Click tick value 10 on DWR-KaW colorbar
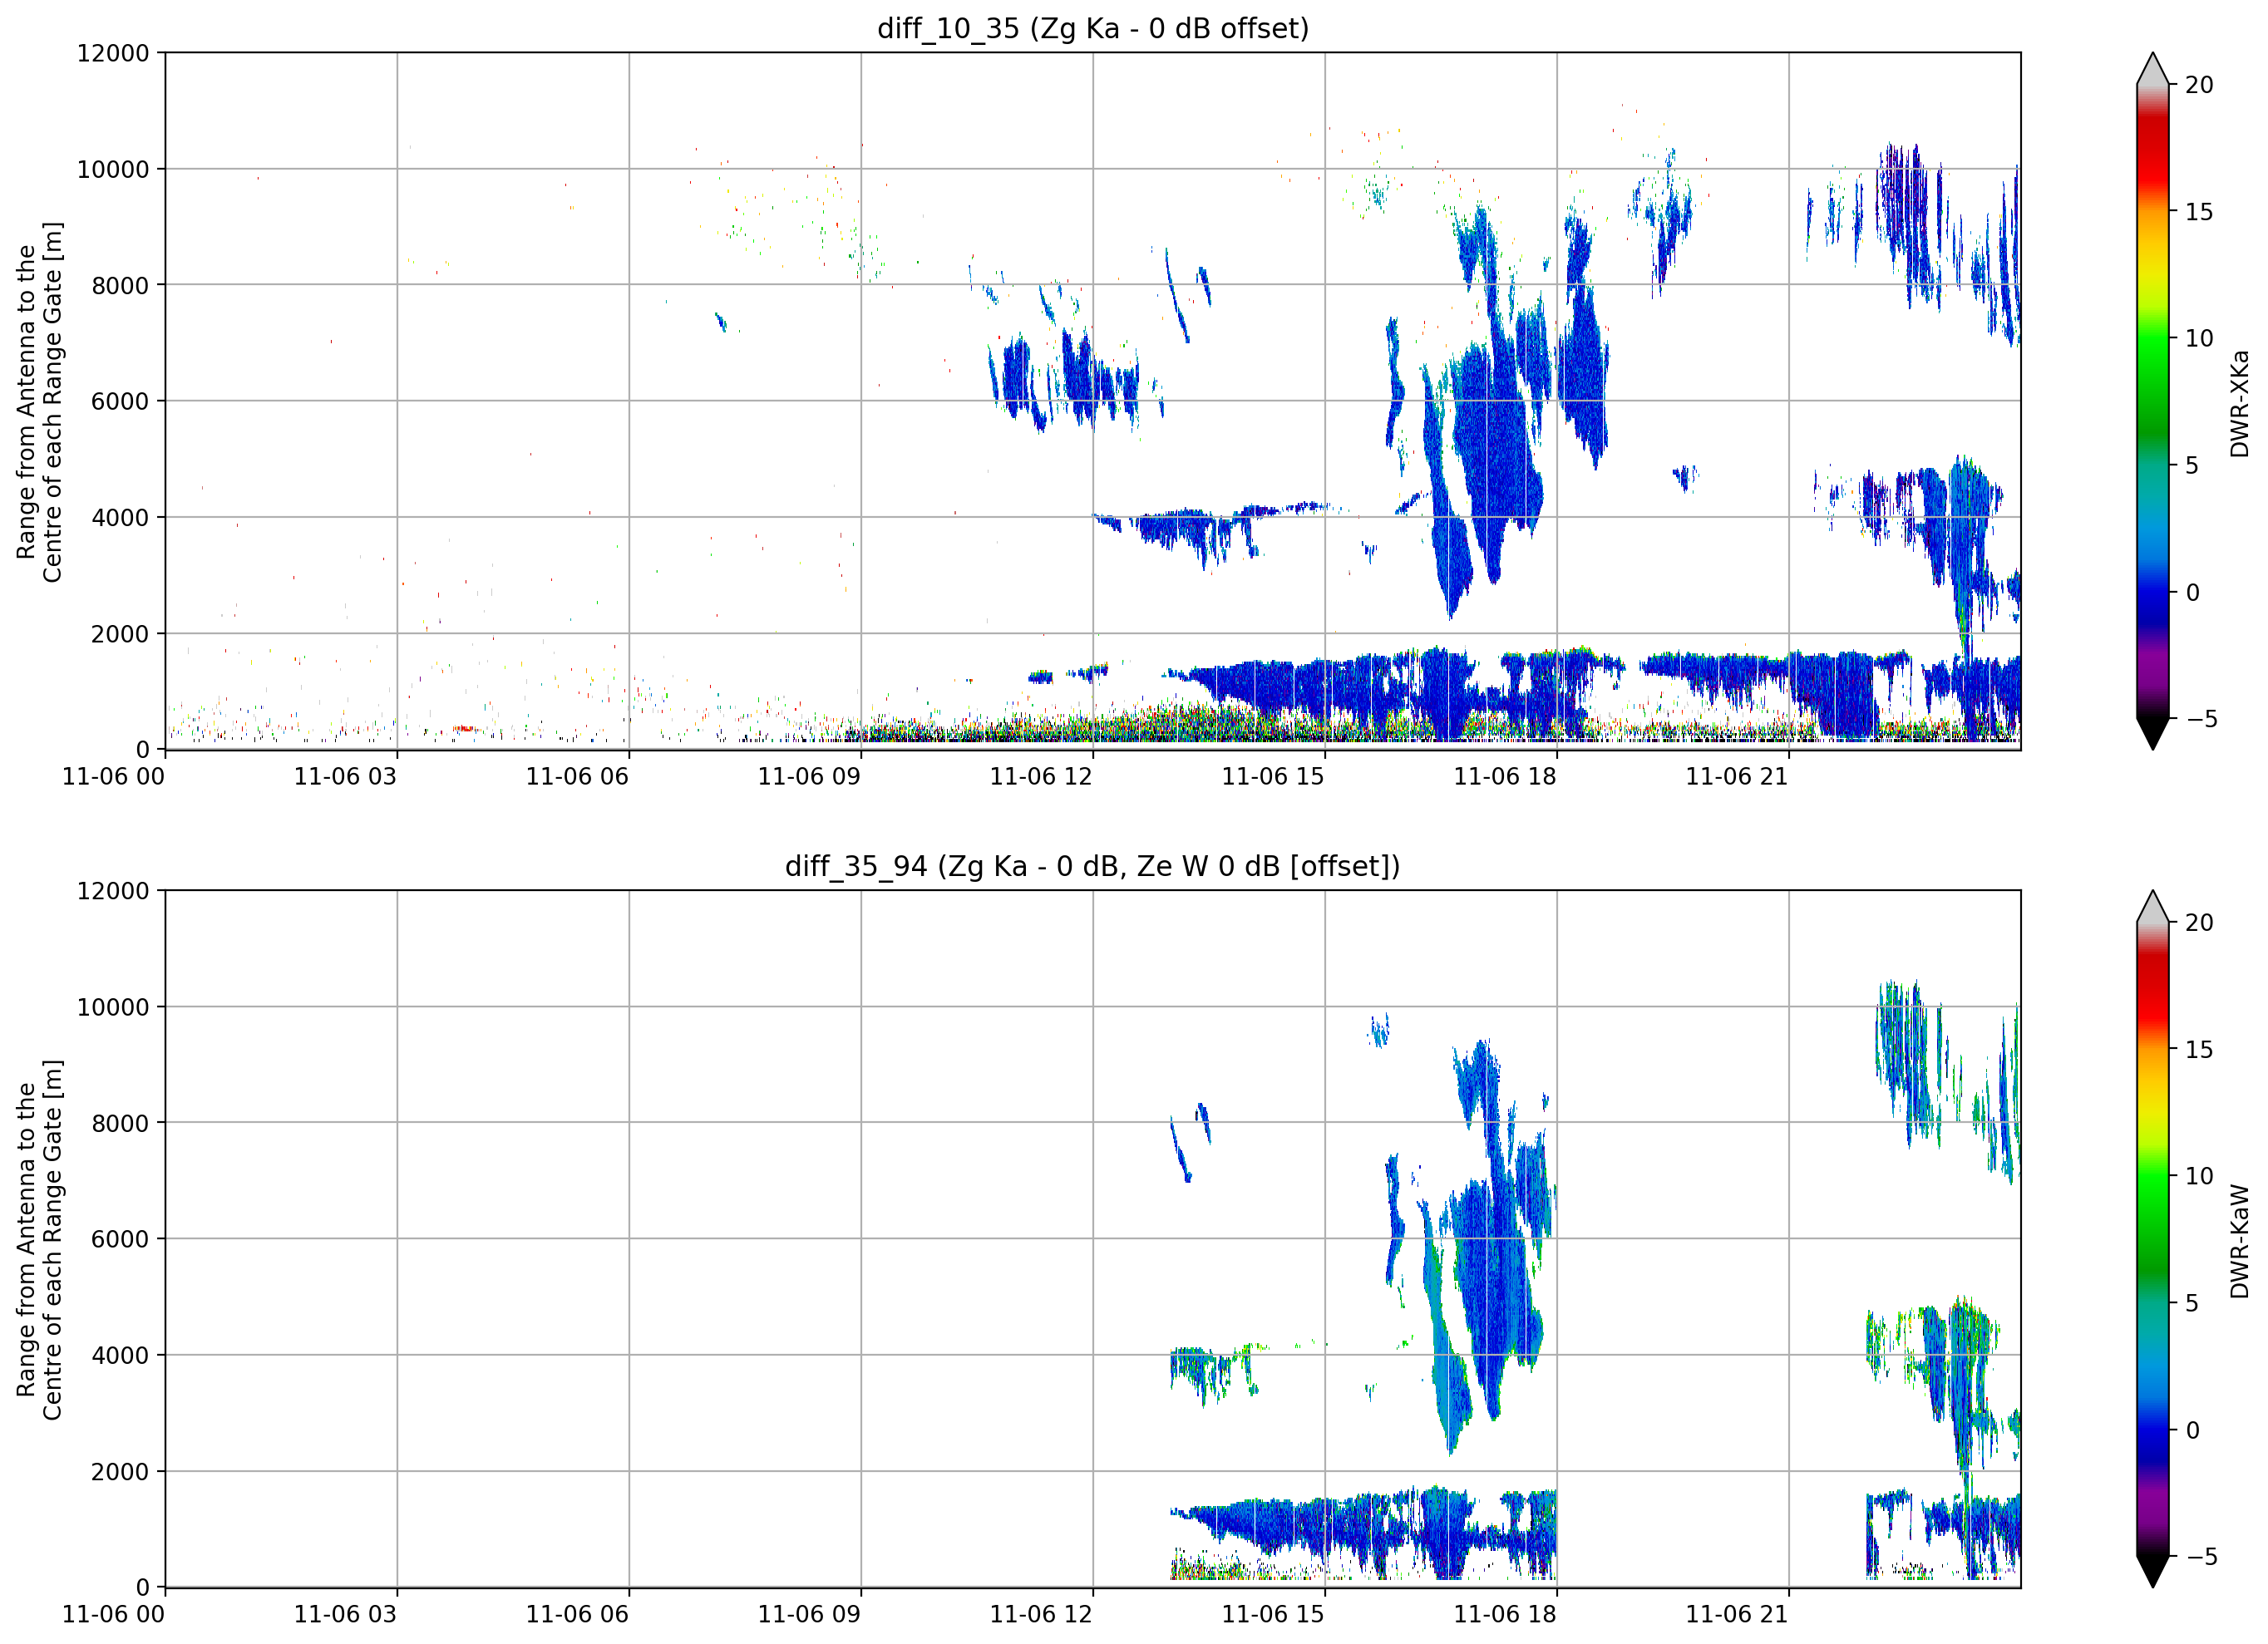 pos(2199,1176)
